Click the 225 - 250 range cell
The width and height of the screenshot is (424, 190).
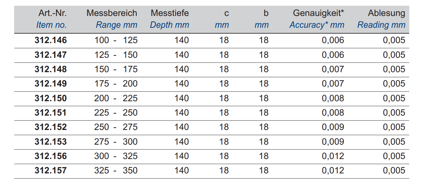pos(116,113)
